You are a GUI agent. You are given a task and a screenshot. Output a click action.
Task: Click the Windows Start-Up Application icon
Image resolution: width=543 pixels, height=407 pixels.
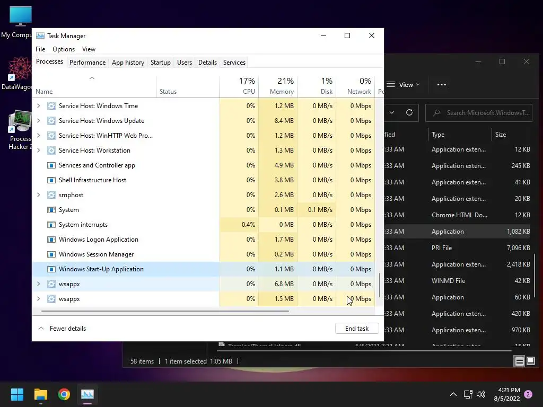pos(51,269)
